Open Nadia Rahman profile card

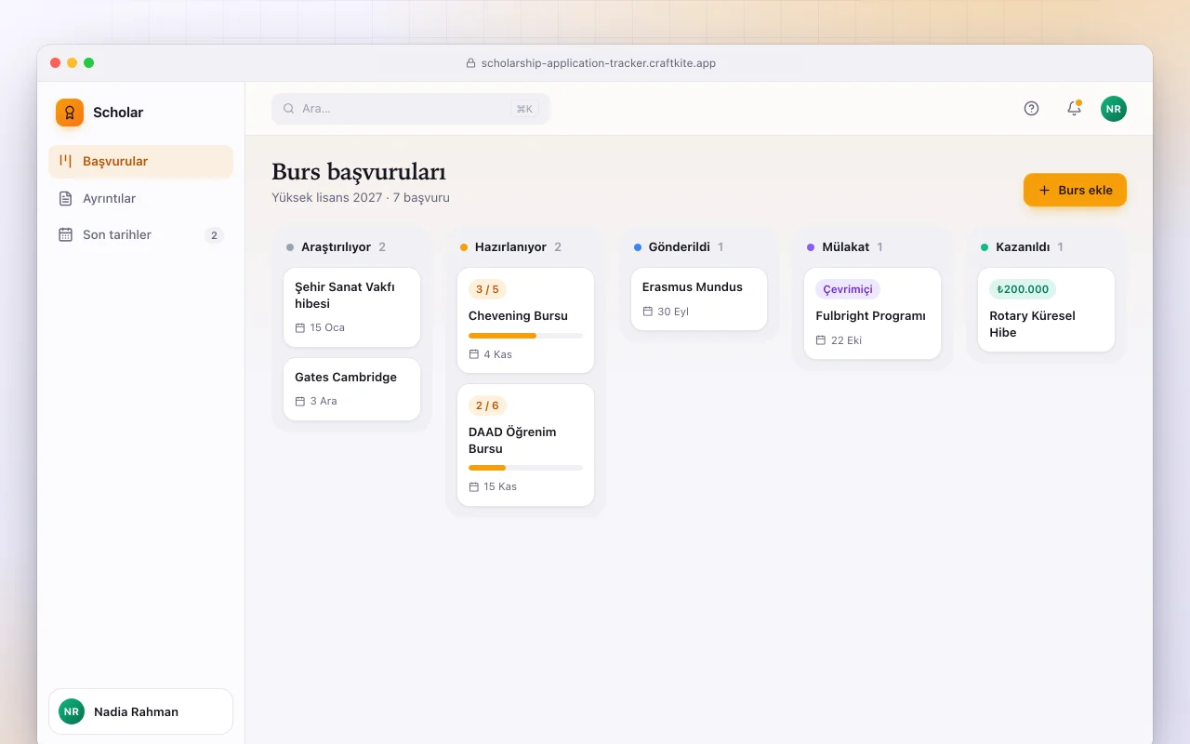click(140, 711)
